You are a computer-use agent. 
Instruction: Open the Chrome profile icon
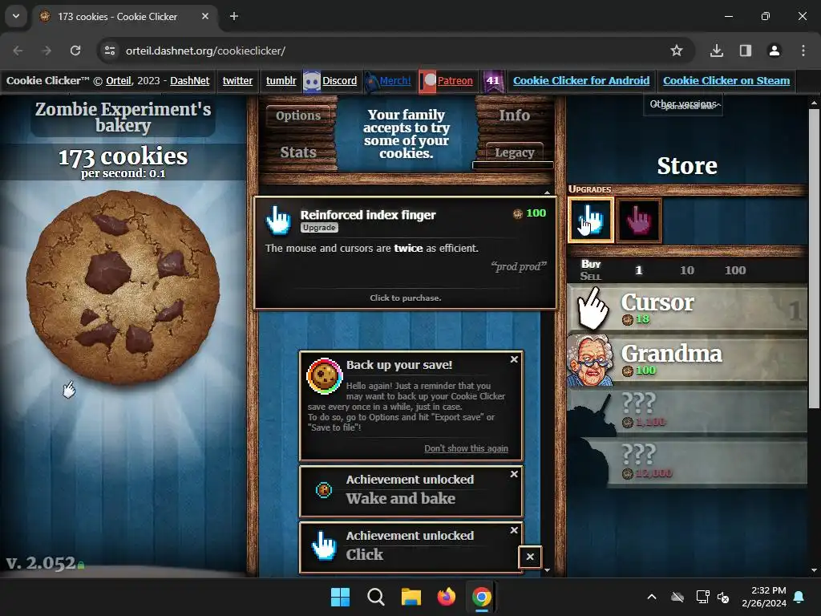774,51
